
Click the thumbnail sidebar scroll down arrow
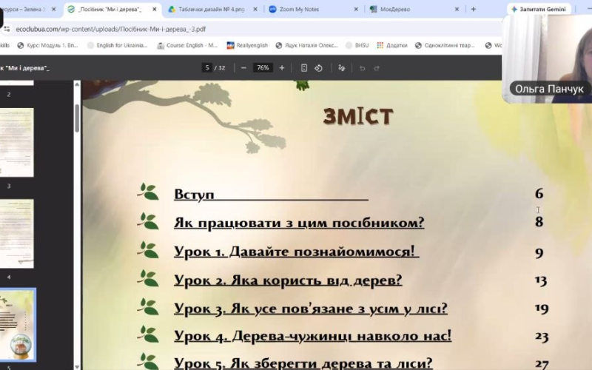[x=77, y=366]
